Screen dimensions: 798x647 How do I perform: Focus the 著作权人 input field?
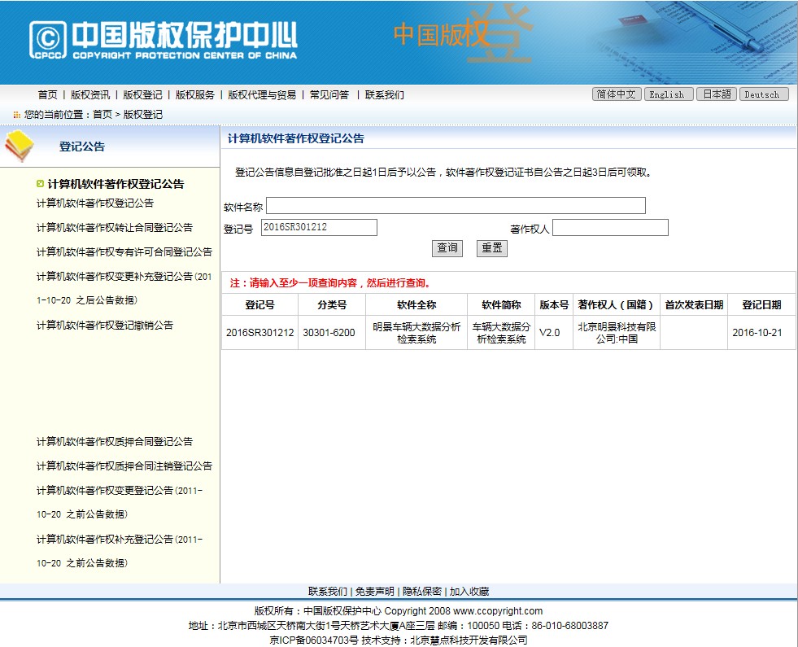click(x=610, y=228)
